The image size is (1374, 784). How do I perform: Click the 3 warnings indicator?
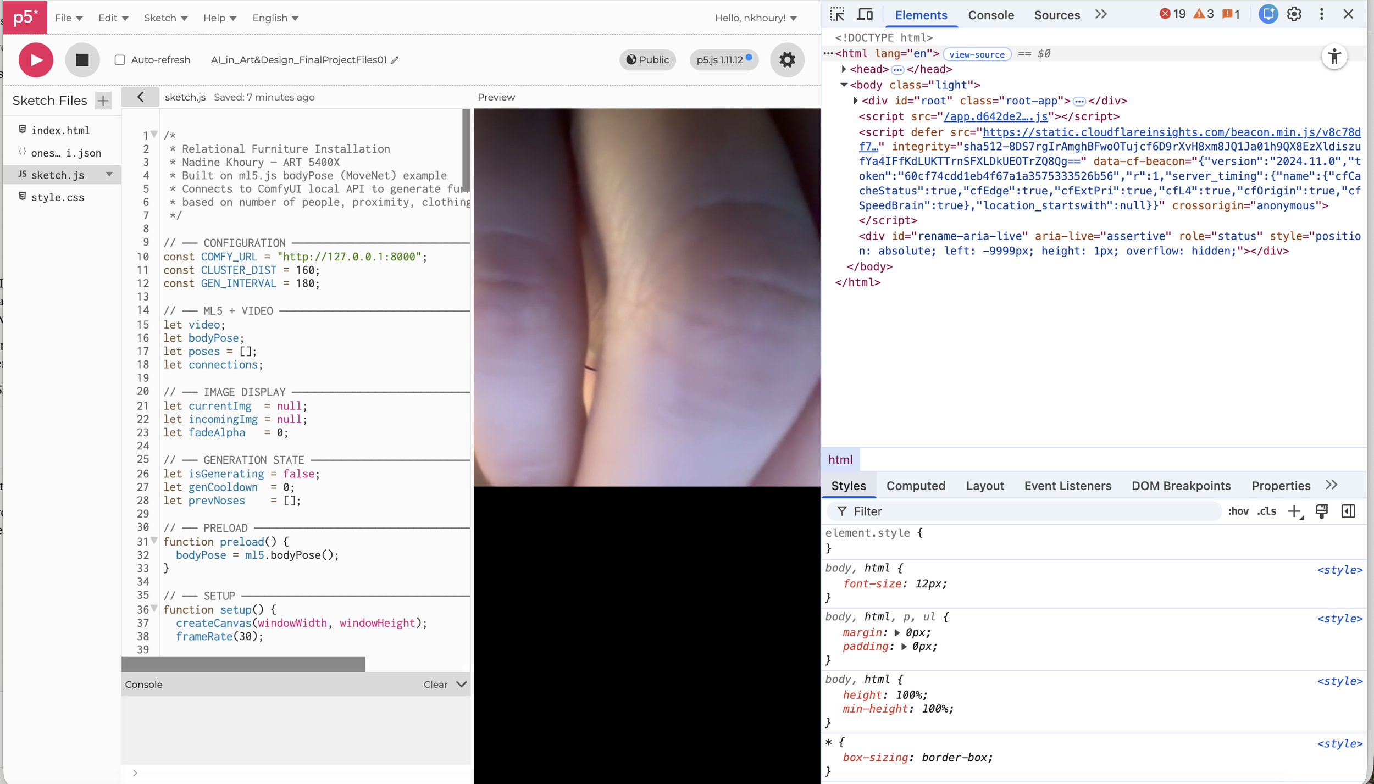click(x=1204, y=14)
